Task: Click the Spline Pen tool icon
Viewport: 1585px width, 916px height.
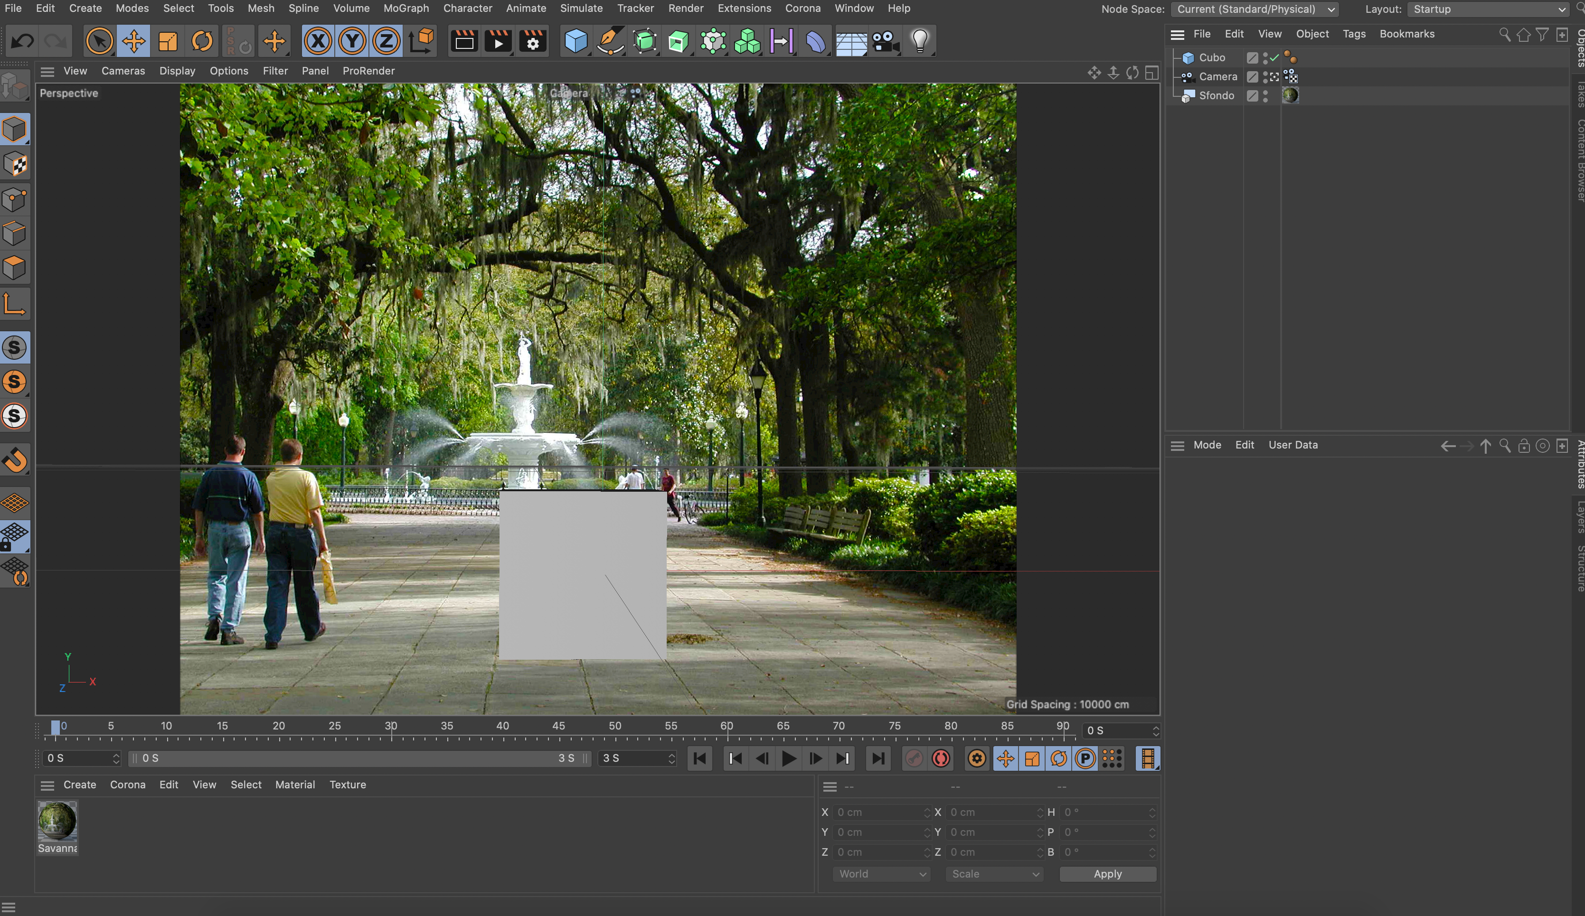Action: pos(610,41)
